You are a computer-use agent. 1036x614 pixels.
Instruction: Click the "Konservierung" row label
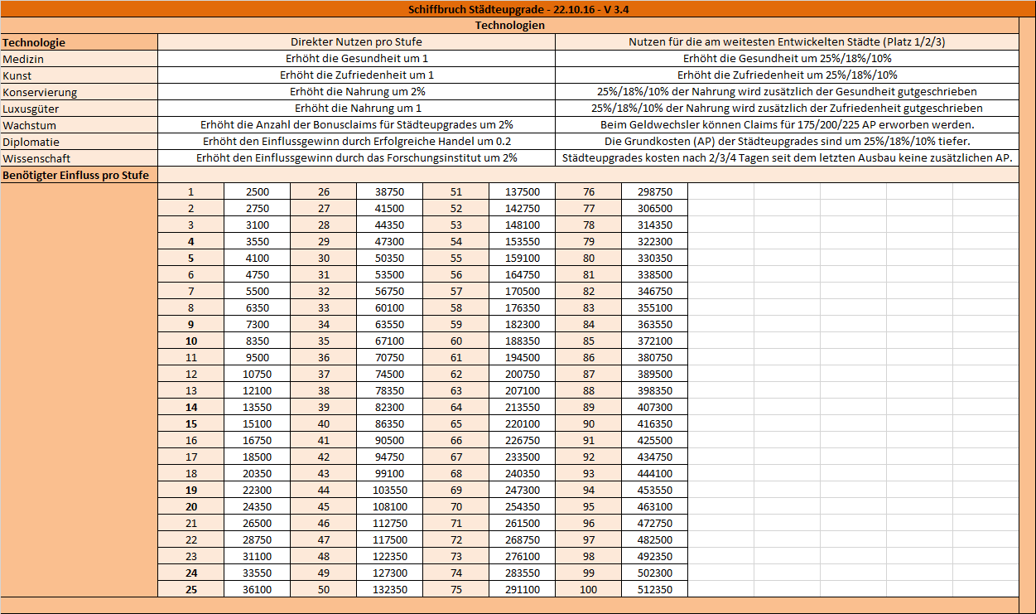pyautogui.click(x=80, y=92)
